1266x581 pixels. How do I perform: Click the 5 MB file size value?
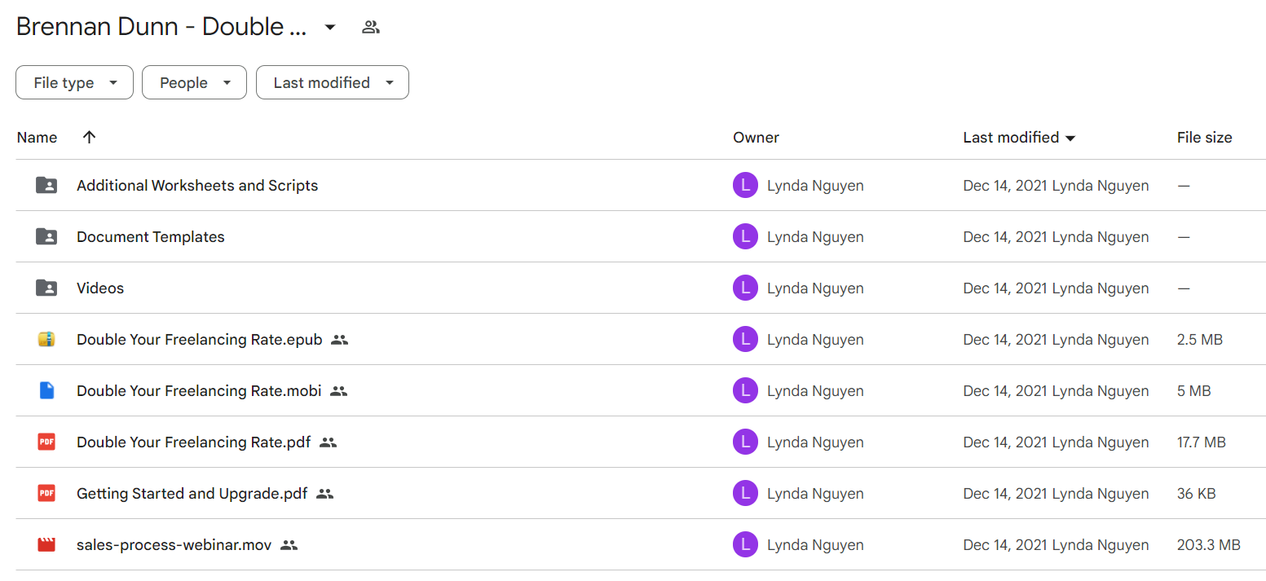[x=1194, y=390]
